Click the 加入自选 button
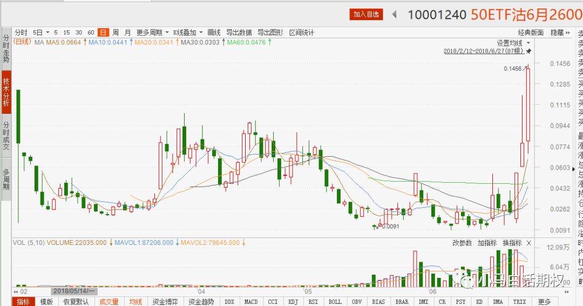 pyautogui.click(x=365, y=15)
